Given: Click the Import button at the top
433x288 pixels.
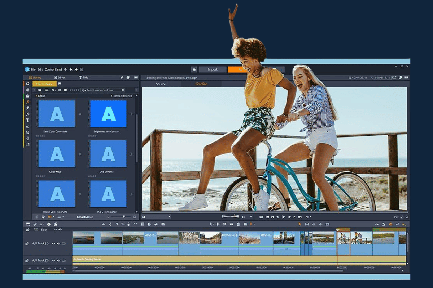Looking at the screenshot, I should pos(212,69).
